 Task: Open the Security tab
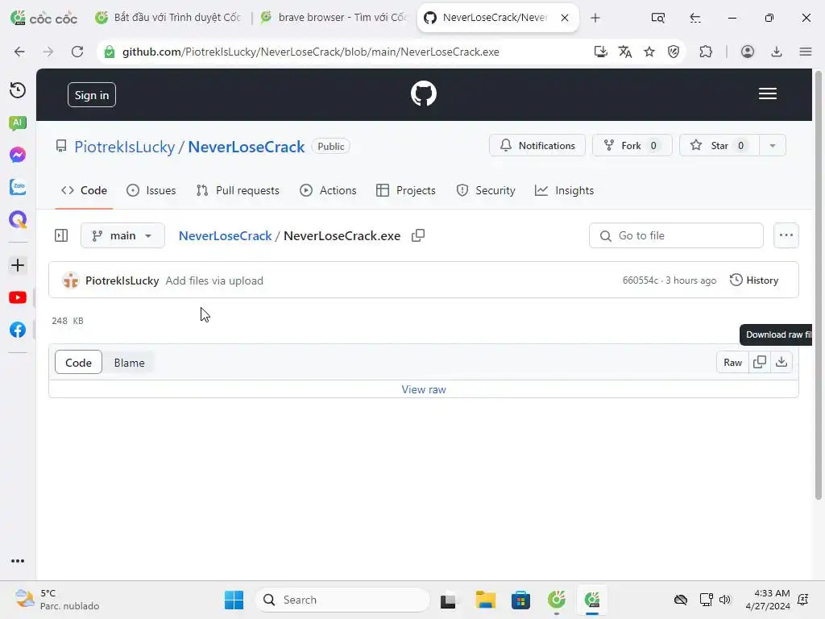(x=486, y=190)
